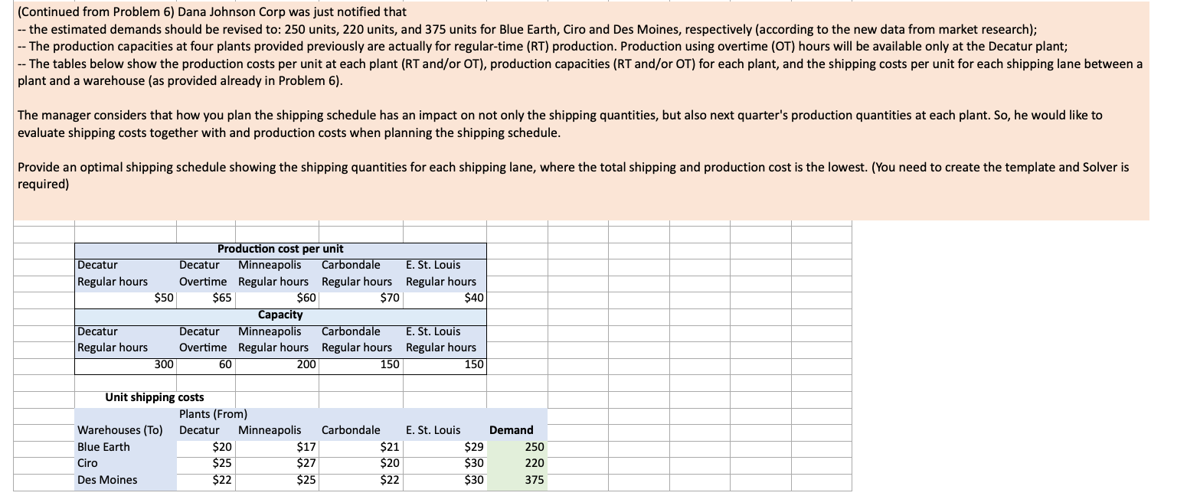This screenshot has height=496, width=1187.
Task: Select the "Unit shipping costs" label cell
Action: pos(155,397)
